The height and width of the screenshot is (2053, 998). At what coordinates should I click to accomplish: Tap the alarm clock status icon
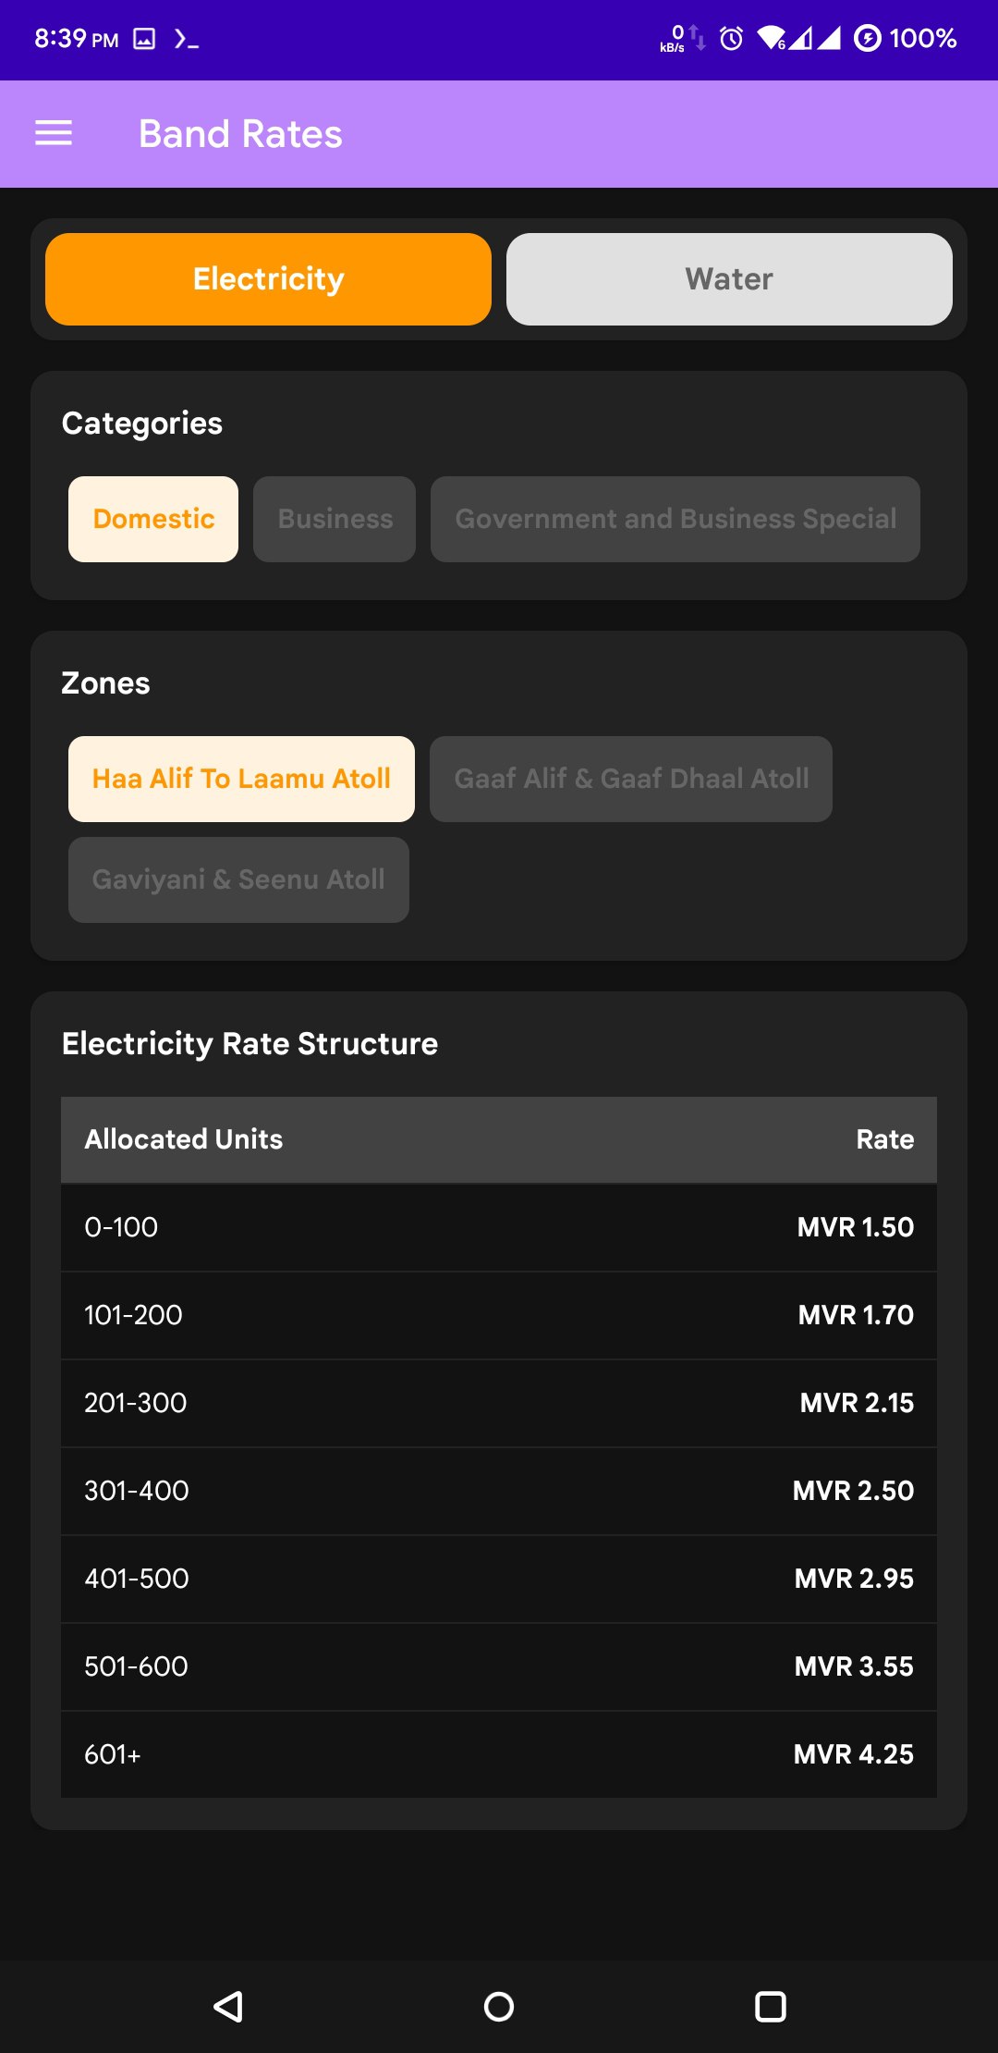731,39
